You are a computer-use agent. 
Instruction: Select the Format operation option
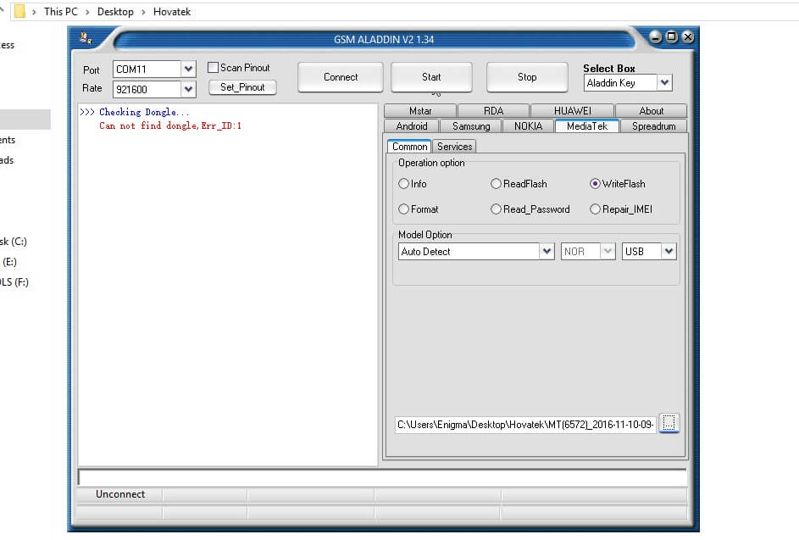pos(404,209)
